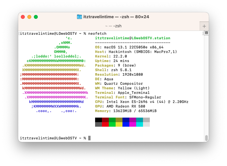Click the window title 'itztravelintime — -zsh — 80×24'
This screenshot has width=227, height=166.
[x=116, y=17]
